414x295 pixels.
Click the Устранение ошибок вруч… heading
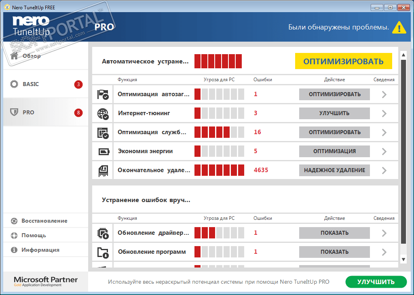(146, 200)
